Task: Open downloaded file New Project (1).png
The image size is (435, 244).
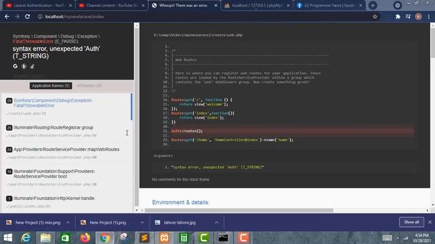Action: point(108,222)
